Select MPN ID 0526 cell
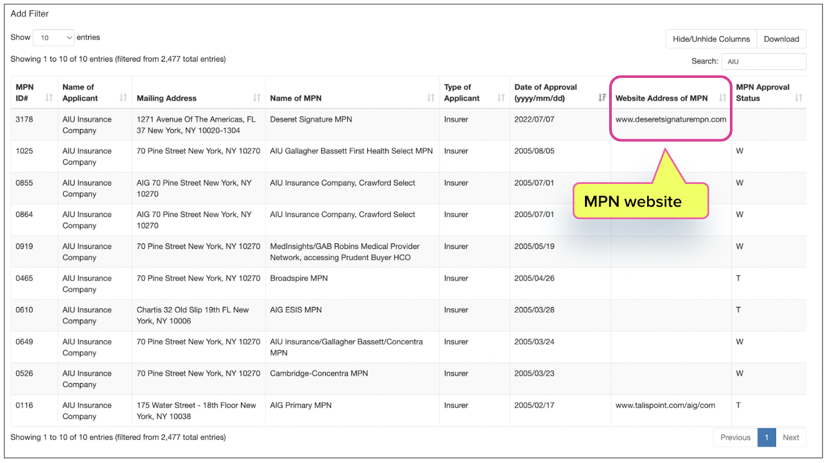Image resolution: width=829 pixels, height=463 pixels. coord(24,374)
